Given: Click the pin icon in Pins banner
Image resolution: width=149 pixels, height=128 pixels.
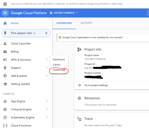Looking at the screenshot, I should 5,33.
